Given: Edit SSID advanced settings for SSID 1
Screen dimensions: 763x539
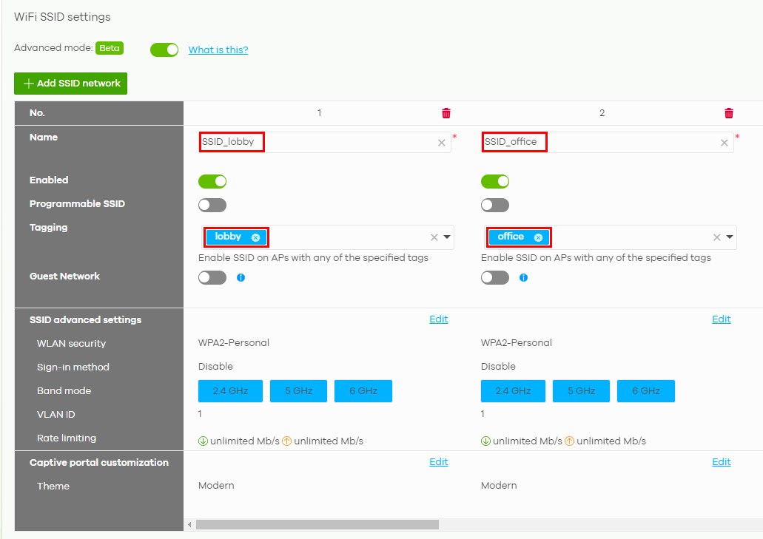Looking at the screenshot, I should pyautogui.click(x=439, y=319).
